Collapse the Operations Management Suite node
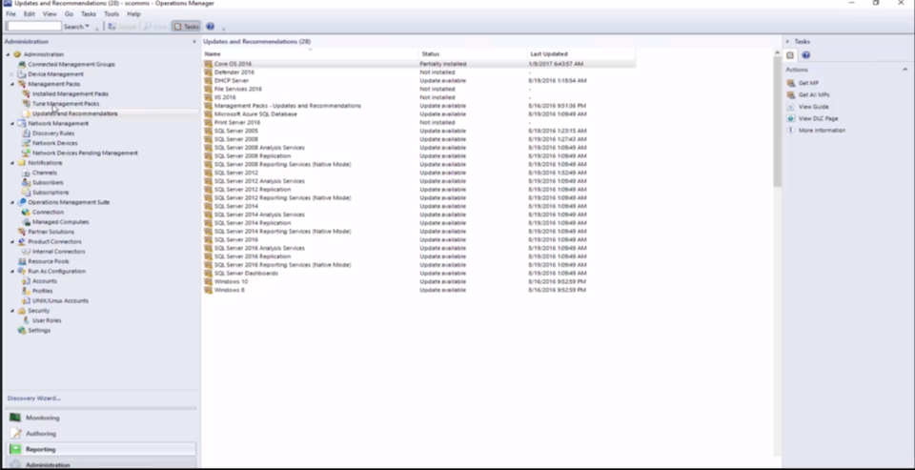This screenshot has width=915, height=470. (11, 202)
